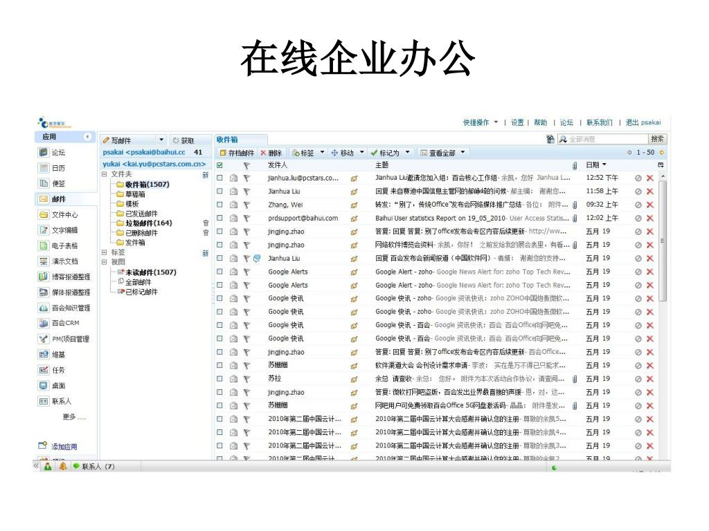Image resolution: width=709 pixels, height=531 pixels.
Task: Go to previous page of messages
Action: pos(629,153)
